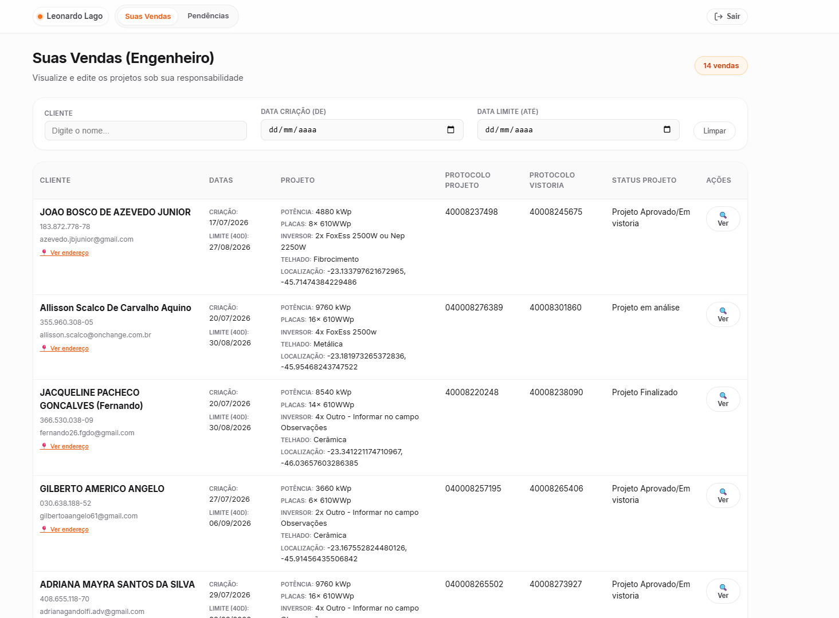
Task: View Gilberto Americo Angelo project
Action: tap(723, 495)
